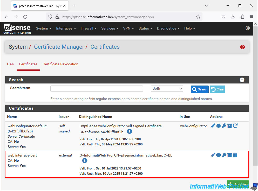Click the Name column header
258x191 pixels.
tap(12, 117)
